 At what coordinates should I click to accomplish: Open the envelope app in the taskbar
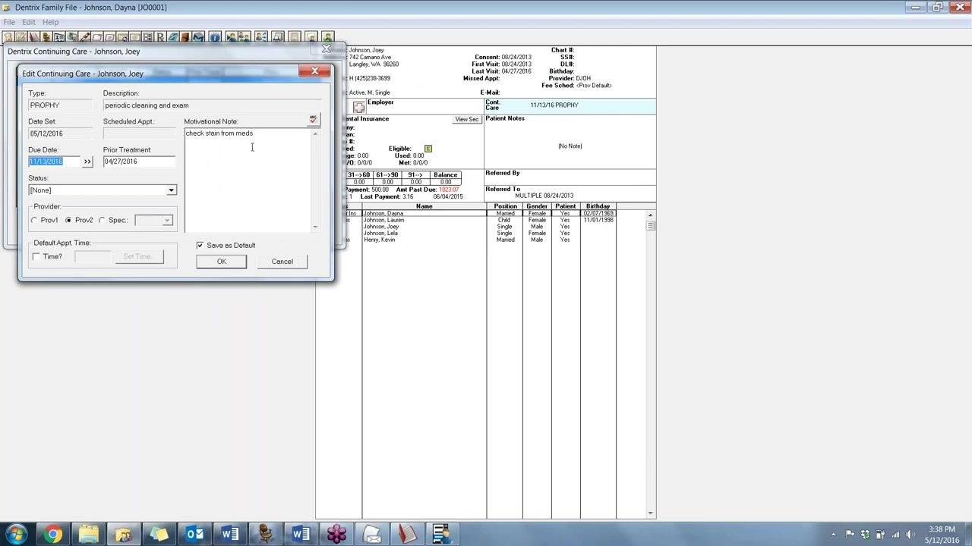372,534
